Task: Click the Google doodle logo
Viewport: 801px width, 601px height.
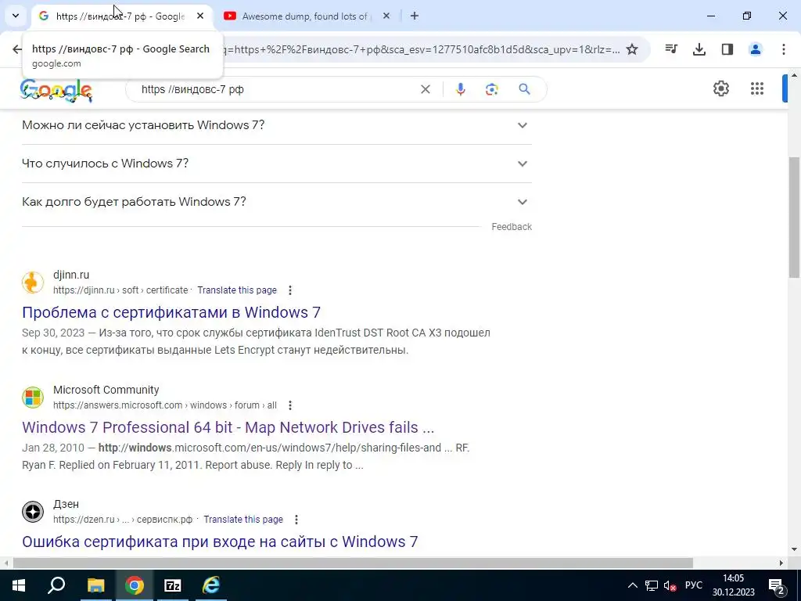Action: coord(56,91)
